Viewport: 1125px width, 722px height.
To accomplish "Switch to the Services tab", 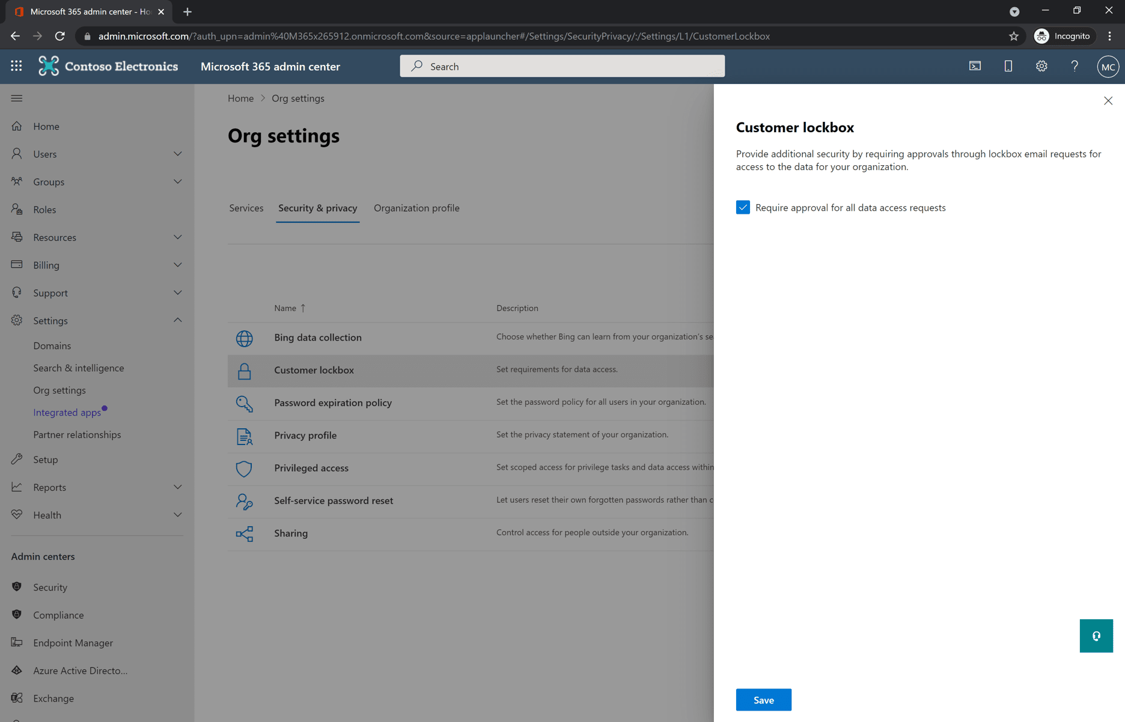I will (x=246, y=208).
